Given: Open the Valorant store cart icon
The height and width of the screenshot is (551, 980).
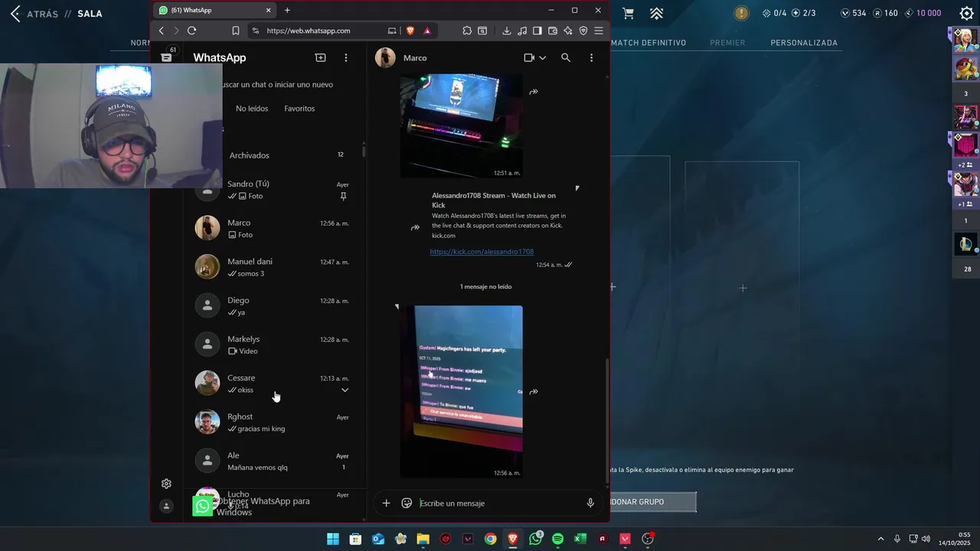Looking at the screenshot, I should tap(629, 13).
